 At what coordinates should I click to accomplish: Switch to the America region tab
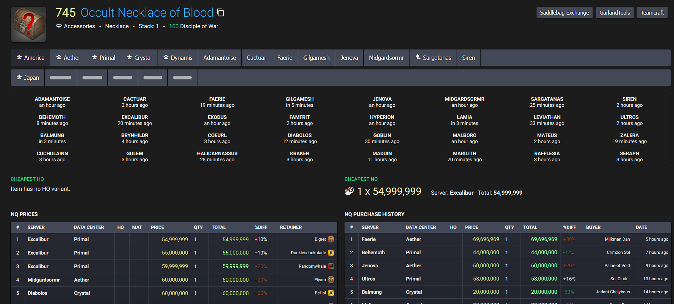click(31, 58)
